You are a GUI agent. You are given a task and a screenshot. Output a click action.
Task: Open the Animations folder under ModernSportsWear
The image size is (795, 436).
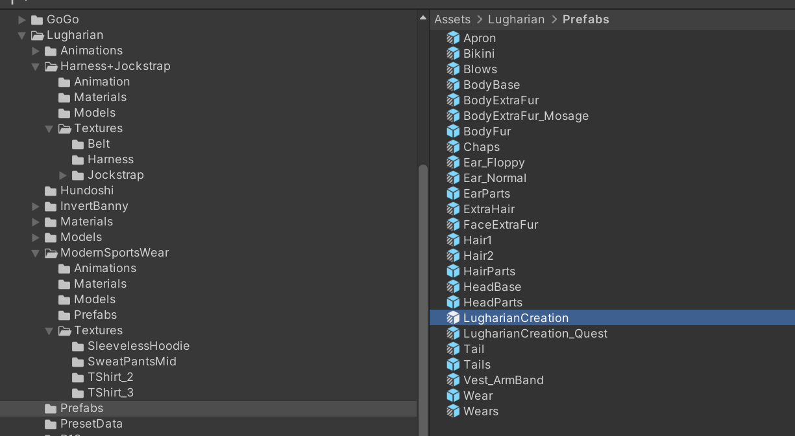tap(104, 268)
